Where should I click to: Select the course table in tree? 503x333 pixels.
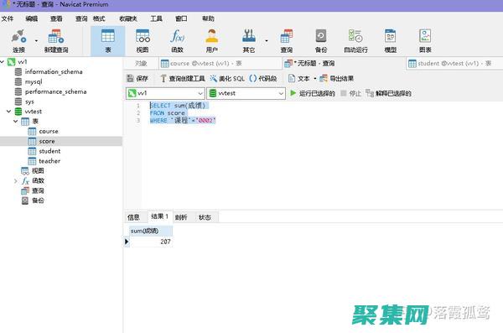[x=49, y=132]
